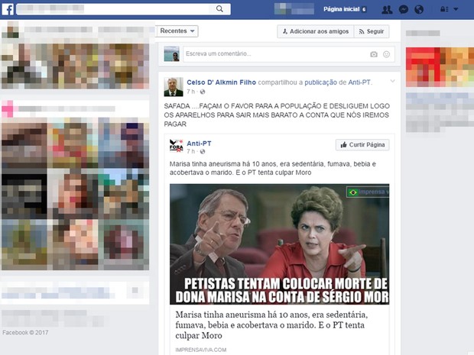Open Celso D' Alkmin Filho's profile link
Viewport: 474px width, 355px height.
[x=222, y=82]
